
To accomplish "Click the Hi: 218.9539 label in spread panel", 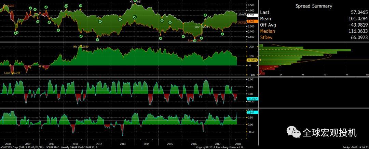I will tap(81, 46).
